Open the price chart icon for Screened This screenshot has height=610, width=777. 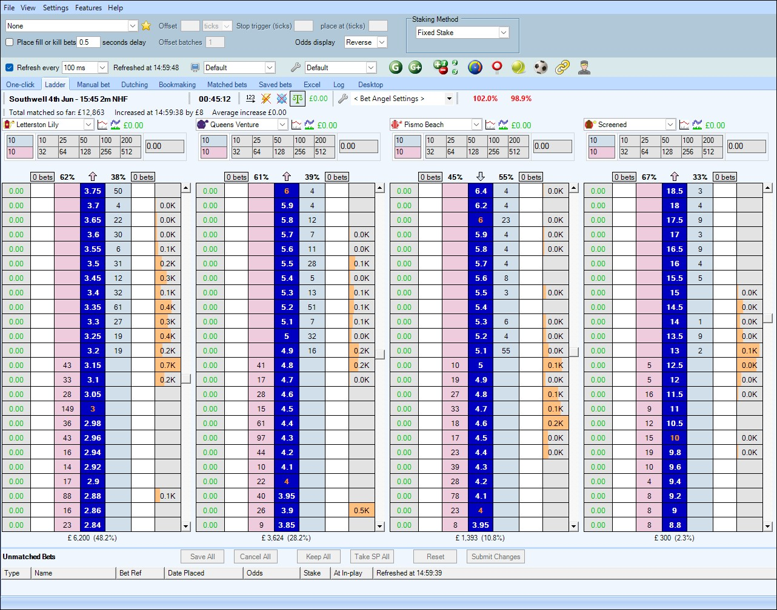click(x=684, y=125)
